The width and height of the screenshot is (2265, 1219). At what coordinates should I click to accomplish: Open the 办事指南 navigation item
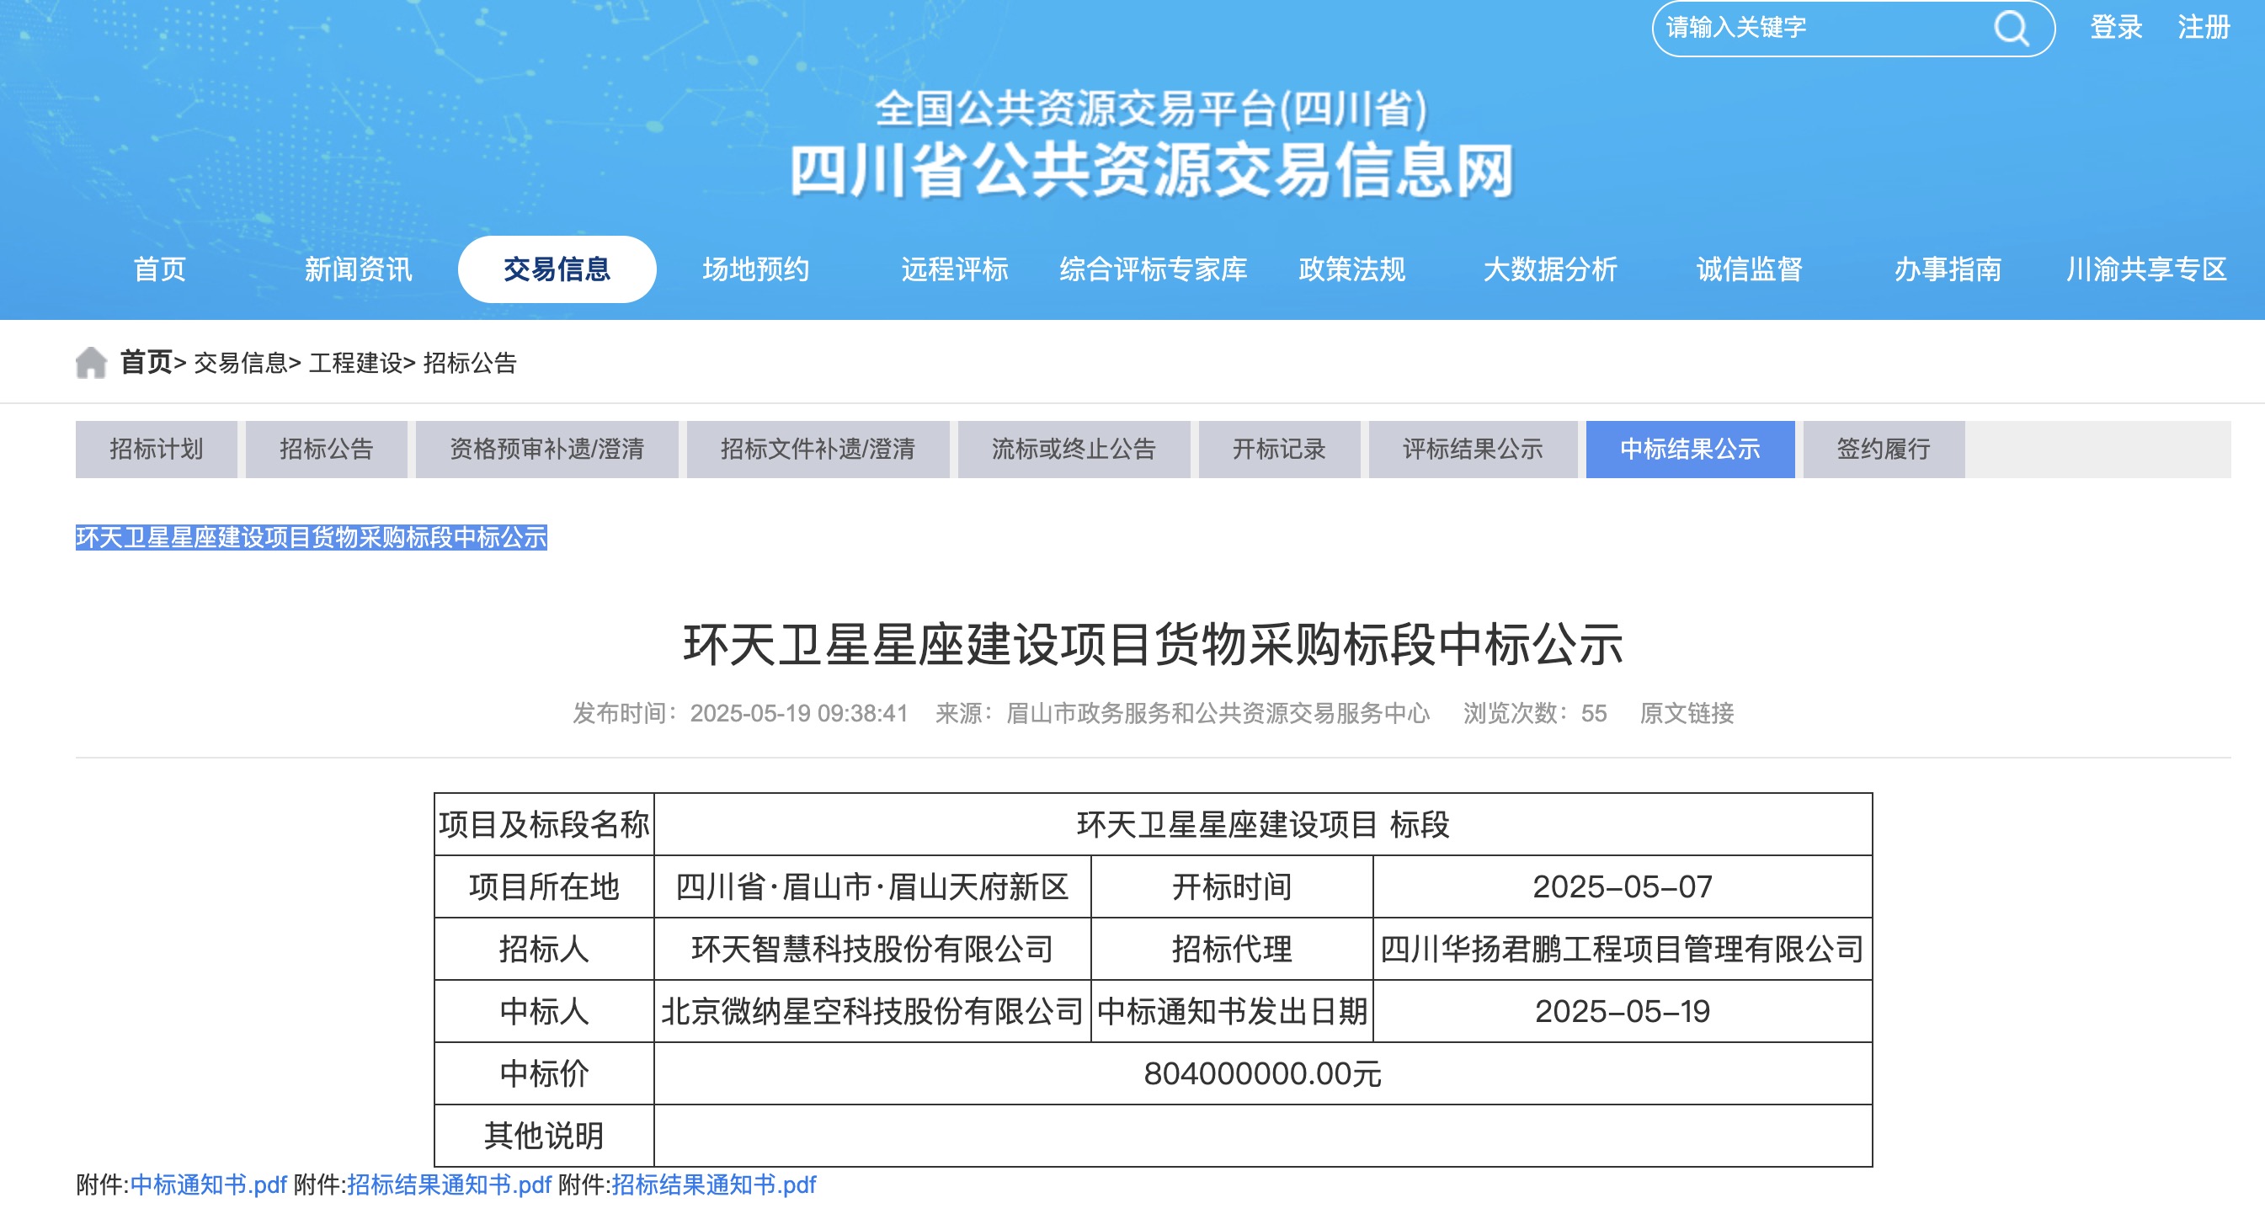(1948, 269)
